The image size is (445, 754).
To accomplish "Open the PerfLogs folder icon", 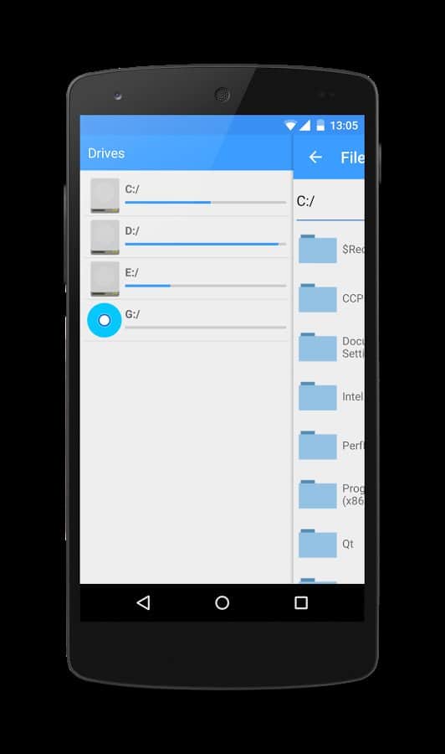I will (x=317, y=445).
